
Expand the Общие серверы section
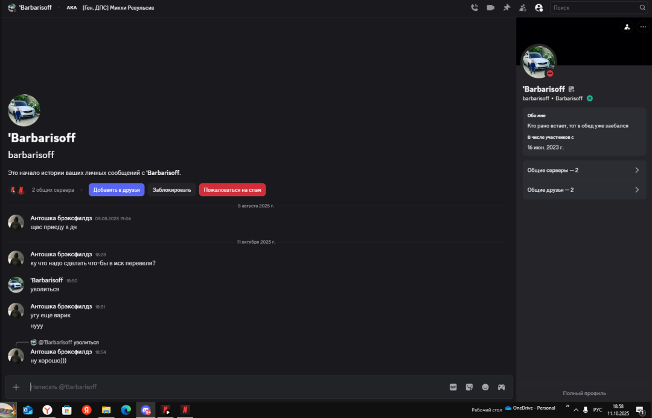coord(584,170)
